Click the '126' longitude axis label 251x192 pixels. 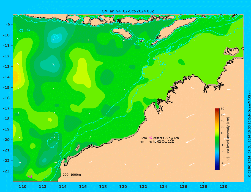click(183, 187)
